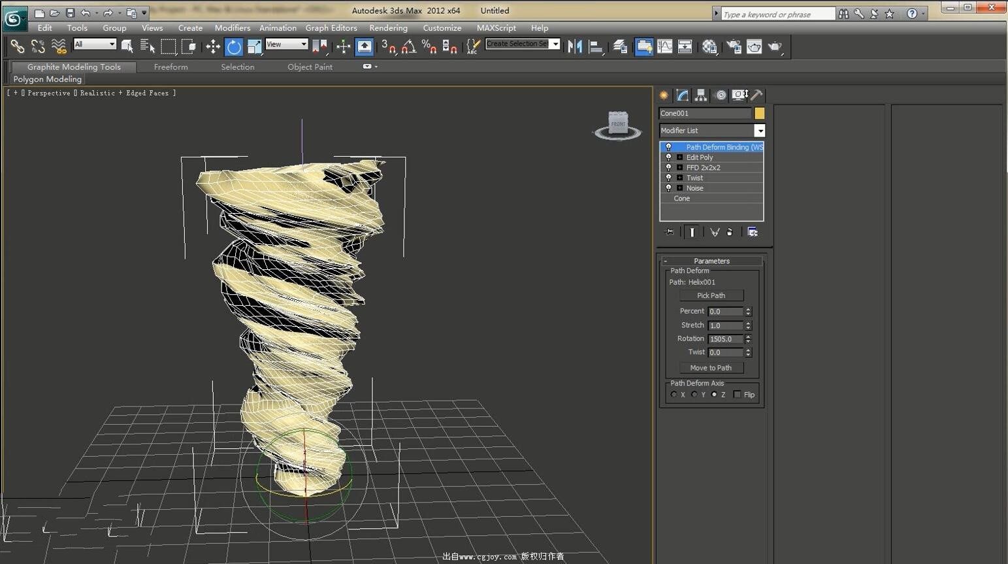Select the Y Path Deform Axis radio

pos(694,395)
